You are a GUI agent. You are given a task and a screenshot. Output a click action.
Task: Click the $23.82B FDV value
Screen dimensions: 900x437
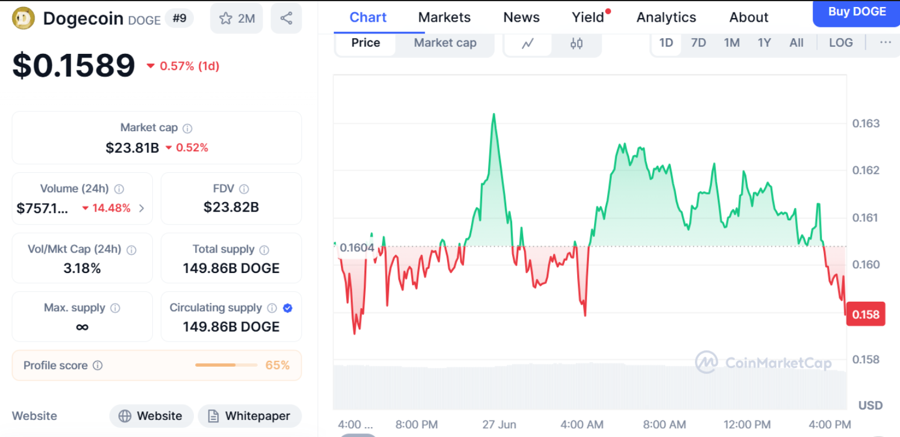(231, 207)
